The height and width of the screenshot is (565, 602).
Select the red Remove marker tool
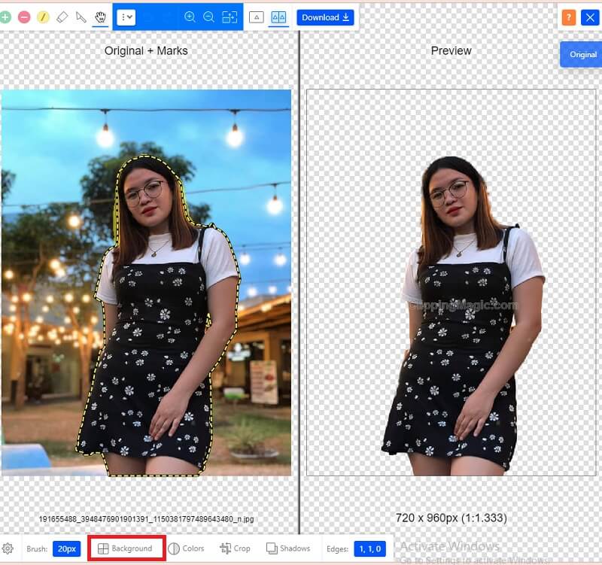[24, 16]
